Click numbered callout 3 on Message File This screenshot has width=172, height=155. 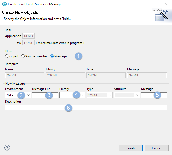click(49, 95)
